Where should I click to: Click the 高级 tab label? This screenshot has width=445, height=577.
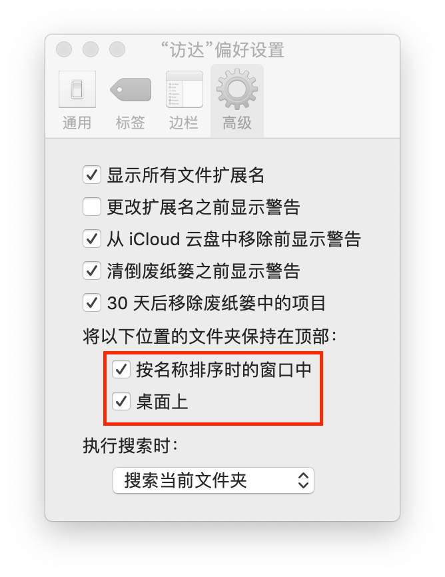point(236,123)
